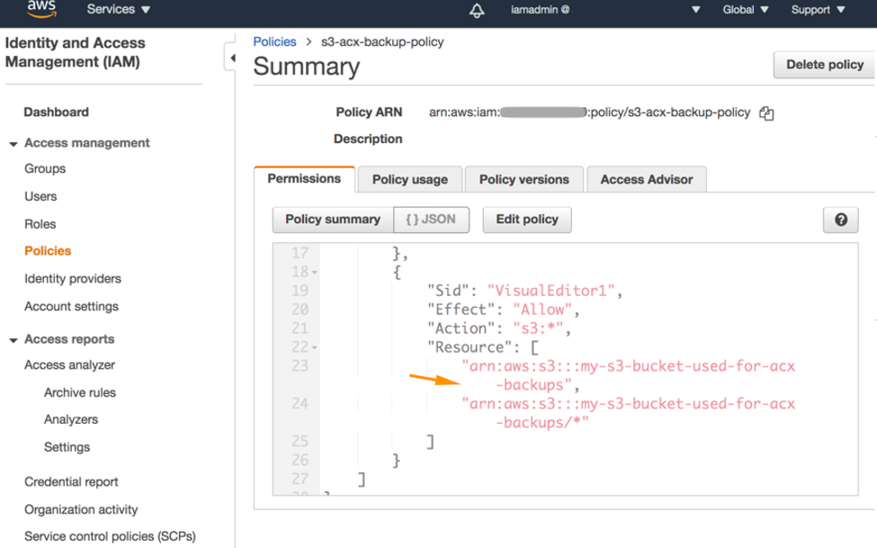Screen dimensions: 877x548
Task: Open Users in the sidebar
Action: coord(40,196)
